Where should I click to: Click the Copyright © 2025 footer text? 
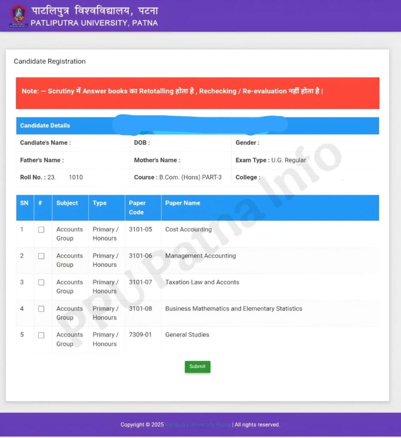click(x=142, y=425)
